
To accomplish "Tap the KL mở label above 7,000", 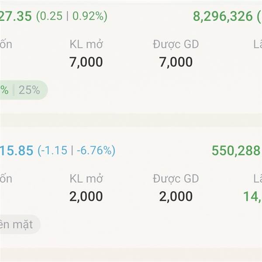I will tap(86, 44).
